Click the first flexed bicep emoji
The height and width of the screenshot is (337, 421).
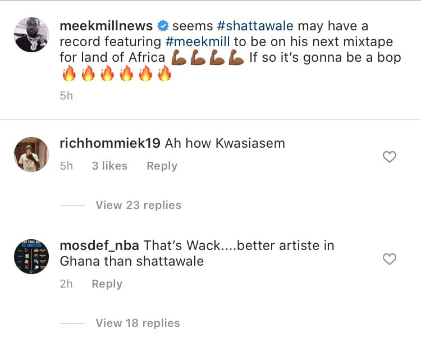click(x=179, y=57)
